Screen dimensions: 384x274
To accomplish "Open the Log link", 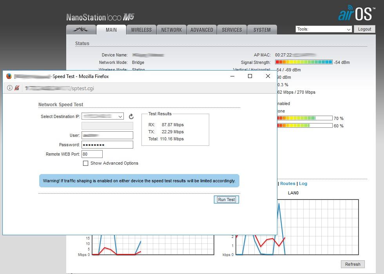I will pos(303,183).
